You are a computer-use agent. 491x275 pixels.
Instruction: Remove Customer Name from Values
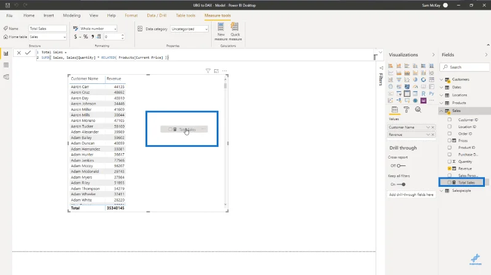[x=433, y=127]
